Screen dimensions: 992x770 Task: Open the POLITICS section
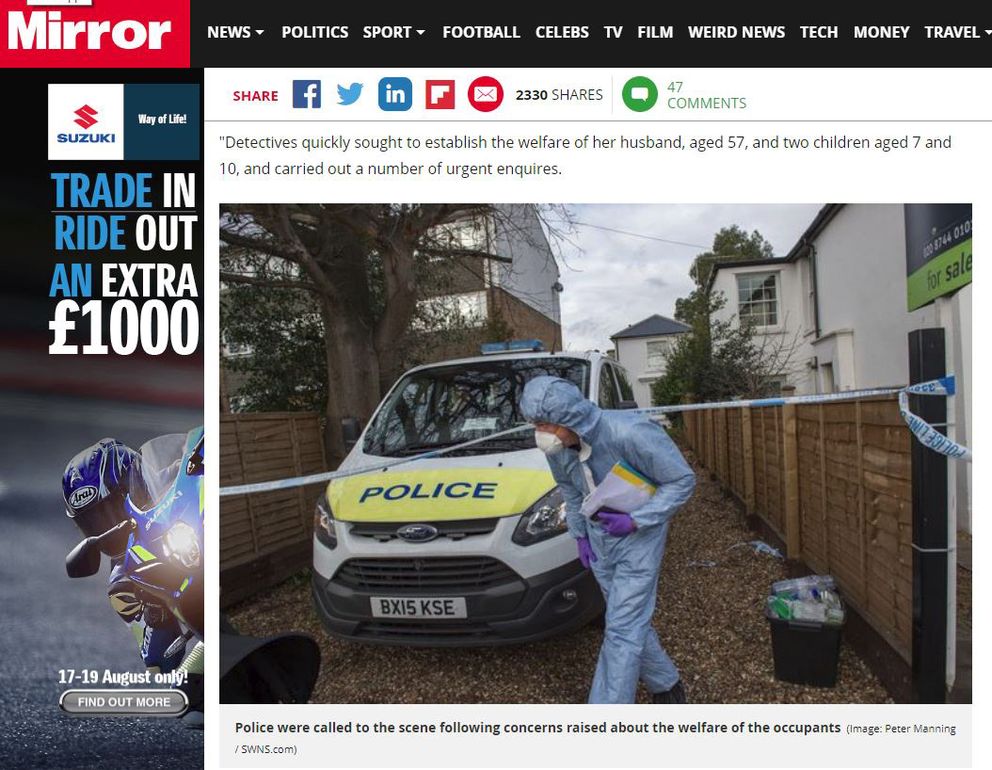click(314, 32)
